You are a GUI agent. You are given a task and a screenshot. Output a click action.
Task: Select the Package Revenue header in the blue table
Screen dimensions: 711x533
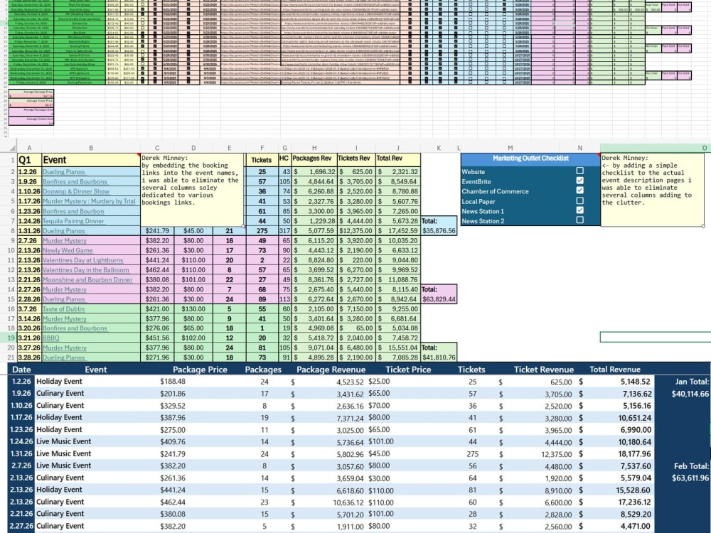point(331,370)
